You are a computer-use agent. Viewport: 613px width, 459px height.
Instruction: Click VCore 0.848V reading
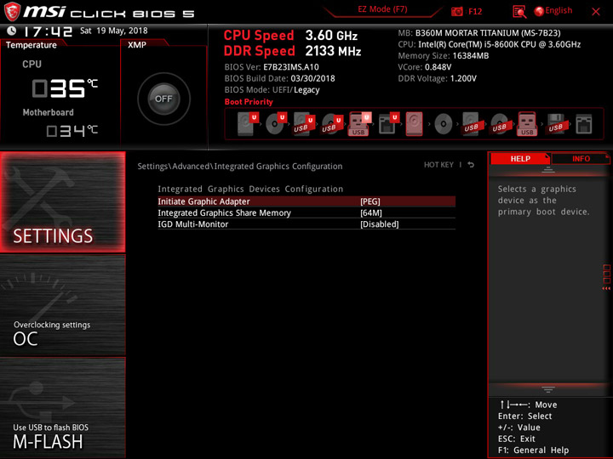coord(425,67)
